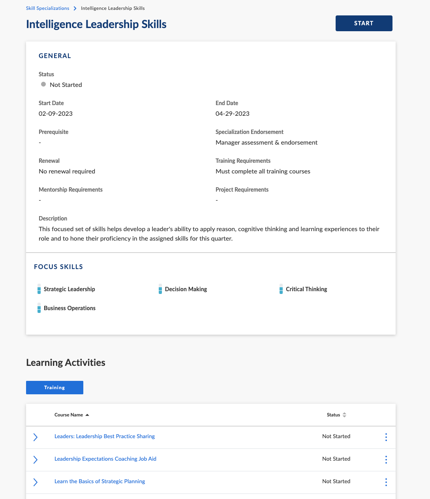Sort table by Status column
Image resolution: width=430 pixels, height=499 pixels.
[x=336, y=415]
